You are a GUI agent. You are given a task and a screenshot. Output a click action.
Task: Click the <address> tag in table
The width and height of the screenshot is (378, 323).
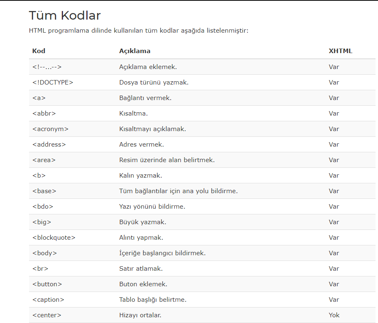[49, 145]
